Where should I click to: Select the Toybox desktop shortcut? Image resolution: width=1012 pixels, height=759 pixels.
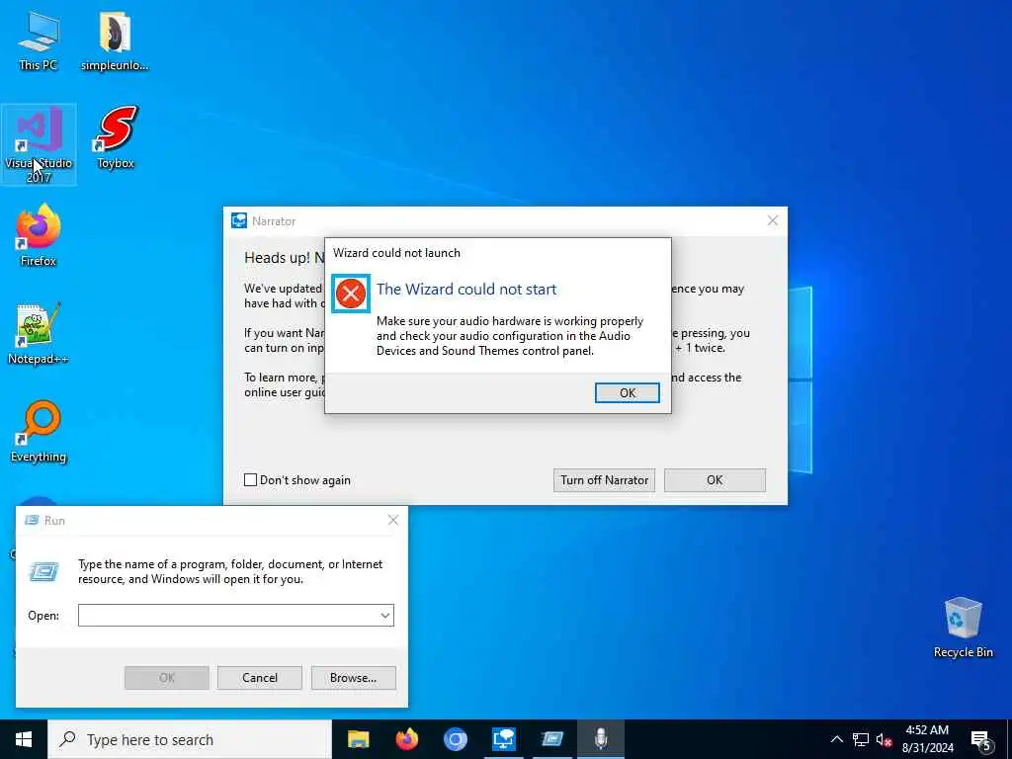116,137
